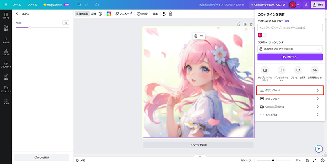This screenshot has width=327, height=164.
Task: Open the ファイル menu
Action: click(x=32, y=4)
